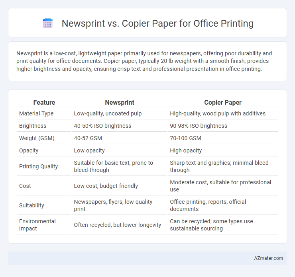The image size is (295, 277).
Task: Click 'Can be recycled; some types use sustainable sourcing' cell
Action: pyautogui.click(x=222, y=225)
